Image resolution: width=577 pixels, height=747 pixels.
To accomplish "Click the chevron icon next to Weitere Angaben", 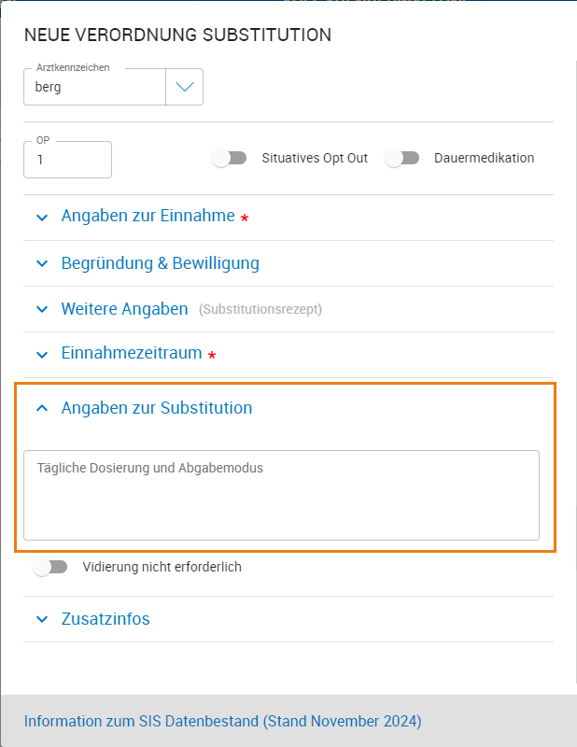I will (x=41, y=307).
